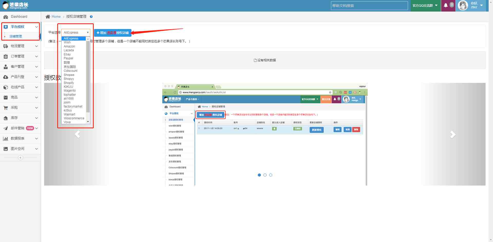Click the blue help question mark icon
Viewport: 493px width, 242px height.
click(91, 17)
